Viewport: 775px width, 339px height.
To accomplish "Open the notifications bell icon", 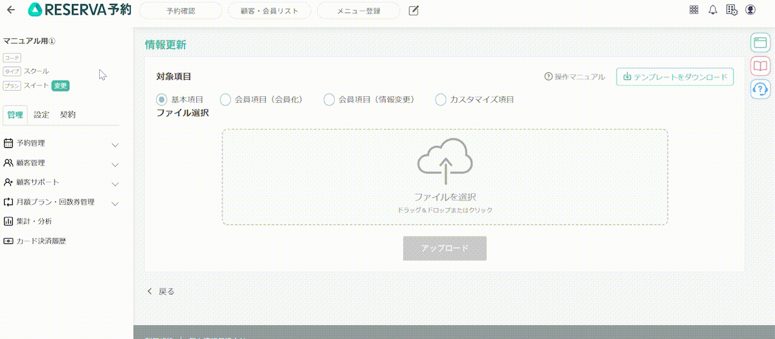I will pos(713,10).
